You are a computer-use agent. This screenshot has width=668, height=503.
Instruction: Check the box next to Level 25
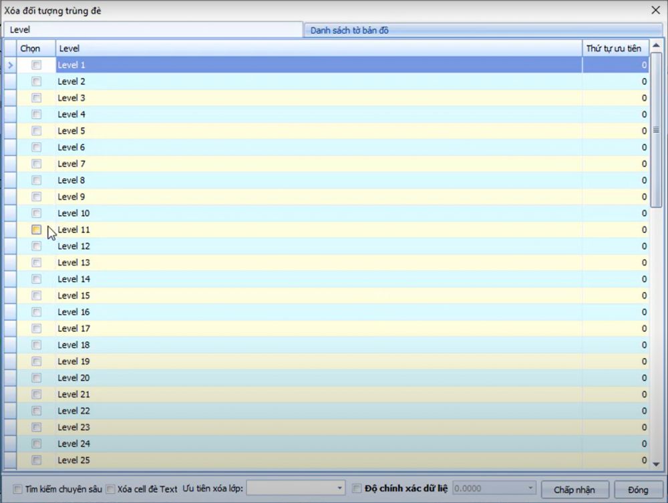(37, 460)
